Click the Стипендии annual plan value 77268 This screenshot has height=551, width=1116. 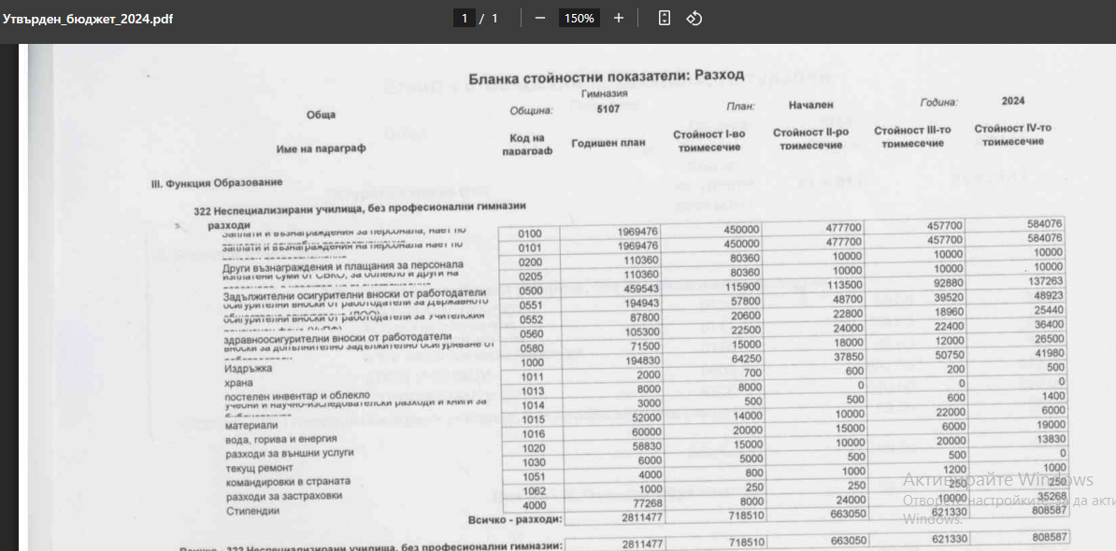pyautogui.click(x=649, y=505)
